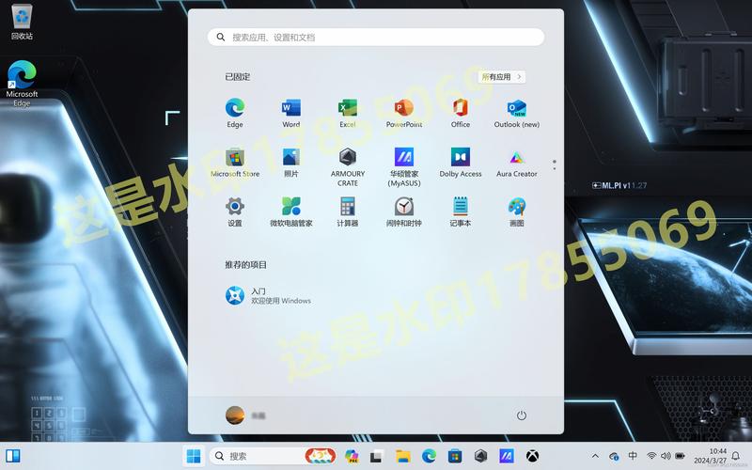752x470 pixels.
Task: Launch ARMOURY CRATE from Start menu
Action: click(348, 167)
